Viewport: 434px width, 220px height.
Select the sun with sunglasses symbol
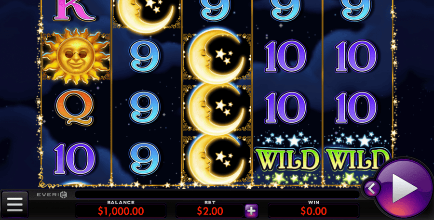click(x=76, y=56)
